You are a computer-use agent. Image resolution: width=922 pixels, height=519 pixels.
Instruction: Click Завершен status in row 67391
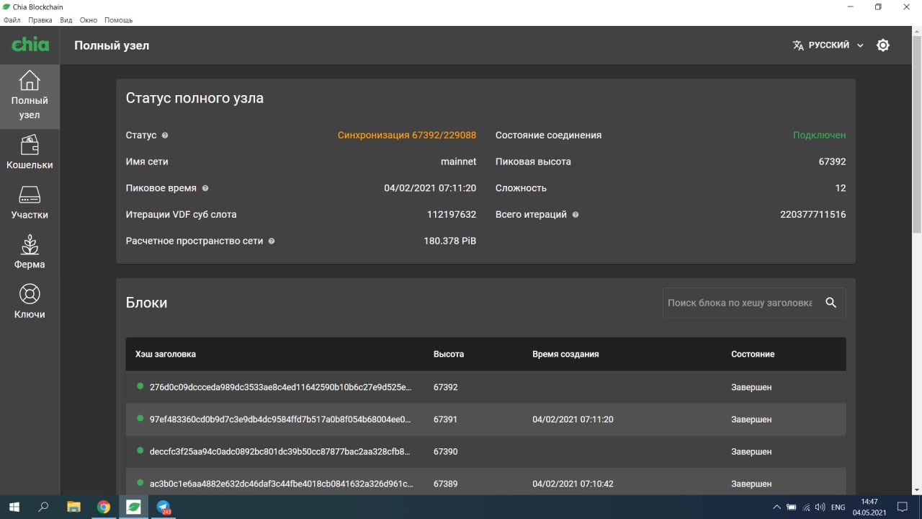coord(751,420)
